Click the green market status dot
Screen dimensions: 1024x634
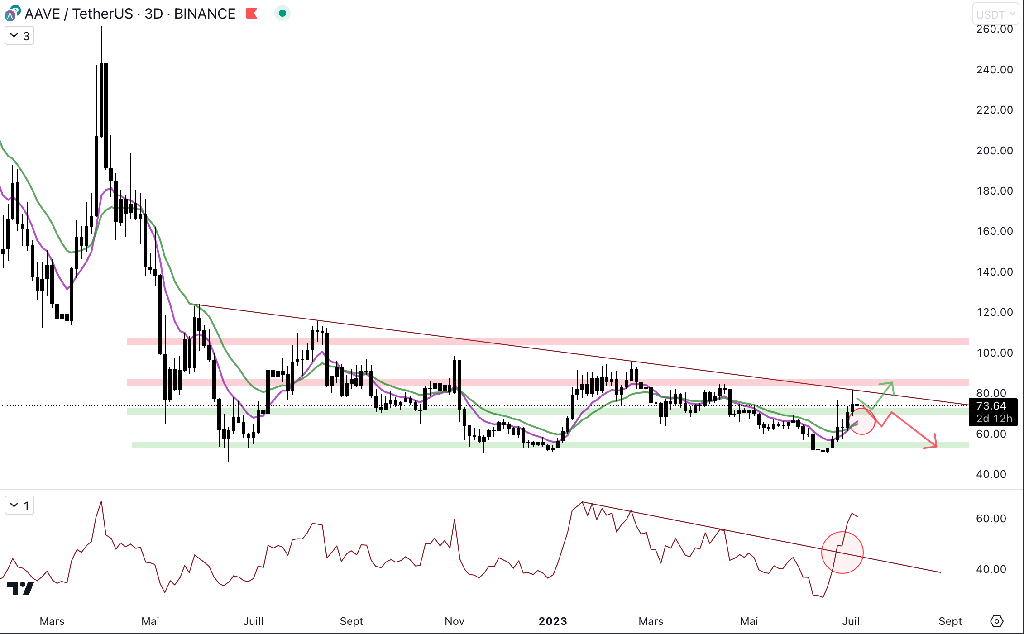(282, 14)
